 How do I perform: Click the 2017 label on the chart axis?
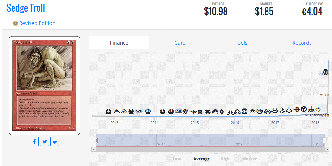(275, 123)
